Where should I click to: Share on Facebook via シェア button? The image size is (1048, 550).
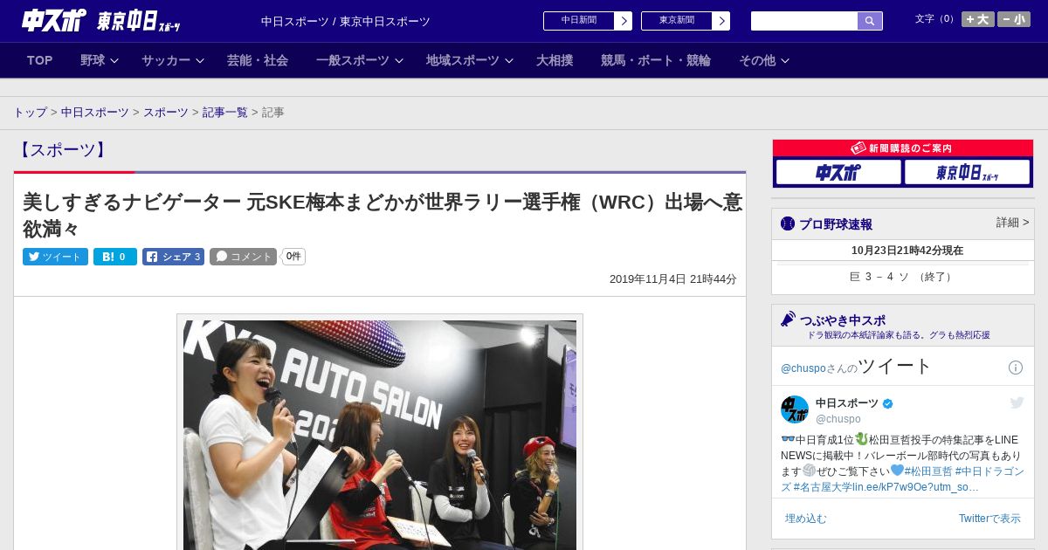click(x=173, y=257)
